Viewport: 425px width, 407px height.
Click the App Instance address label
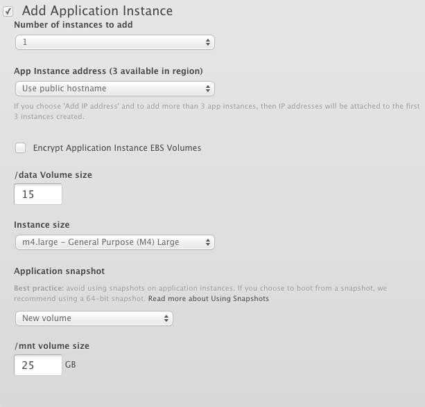click(108, 71)
